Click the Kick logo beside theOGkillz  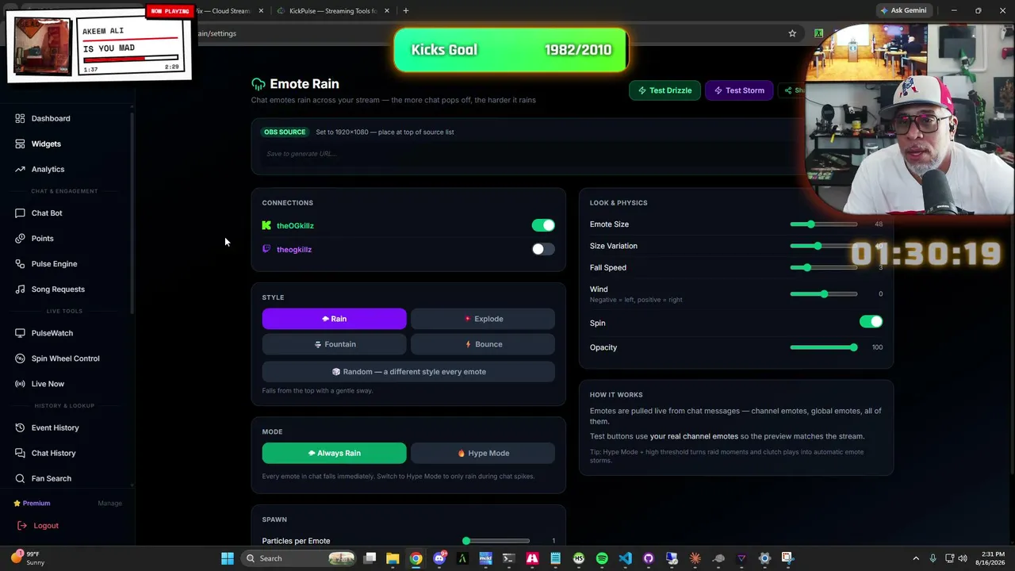tap(266, 225)
